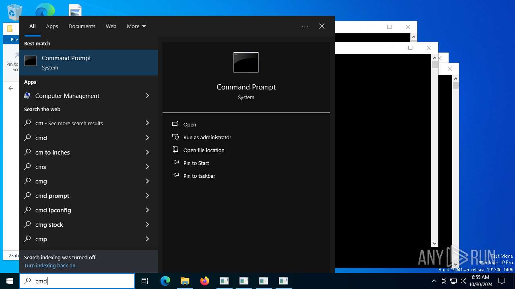Click the Pin to Start pin icon

(x=175, y=163)
